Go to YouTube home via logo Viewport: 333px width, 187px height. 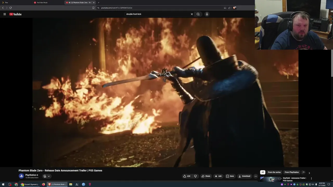tap(15, 14)
